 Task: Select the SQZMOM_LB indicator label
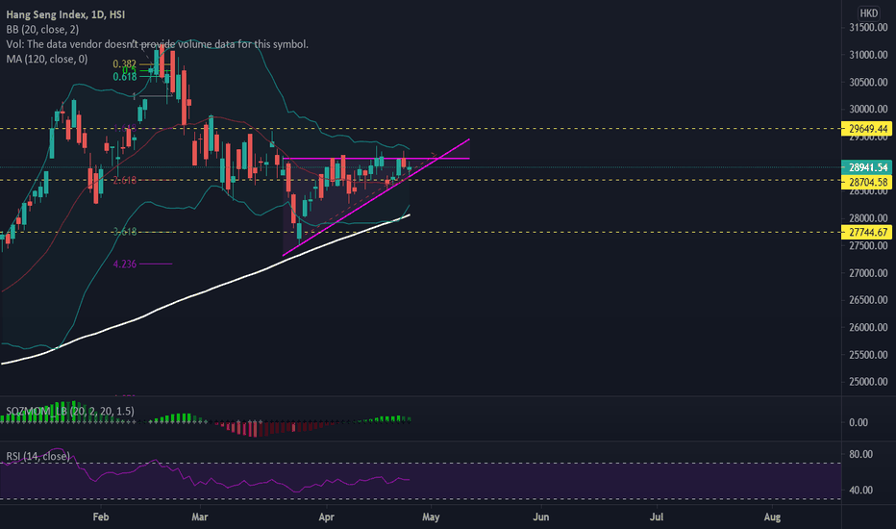70,412
